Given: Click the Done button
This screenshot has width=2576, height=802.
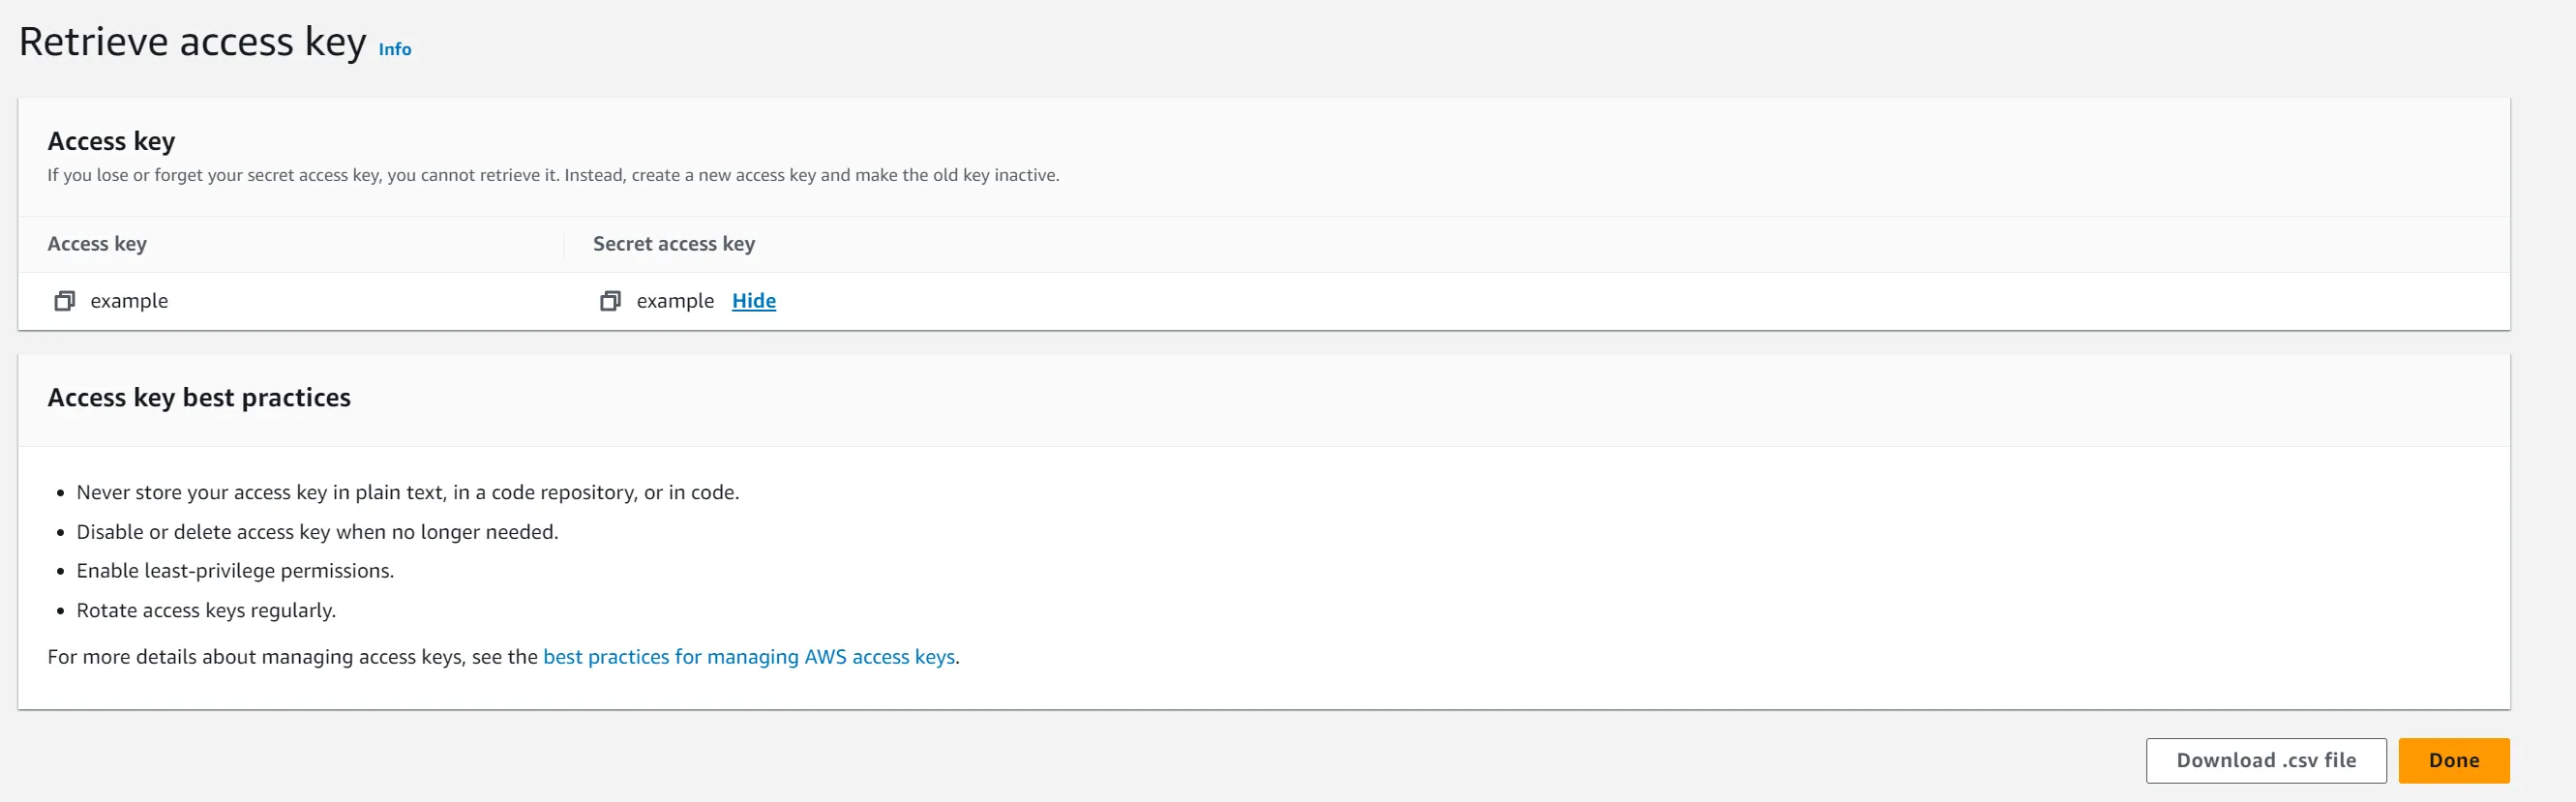Looking at the screenshot, I should pyautogui.click(x=2454, y=760).
